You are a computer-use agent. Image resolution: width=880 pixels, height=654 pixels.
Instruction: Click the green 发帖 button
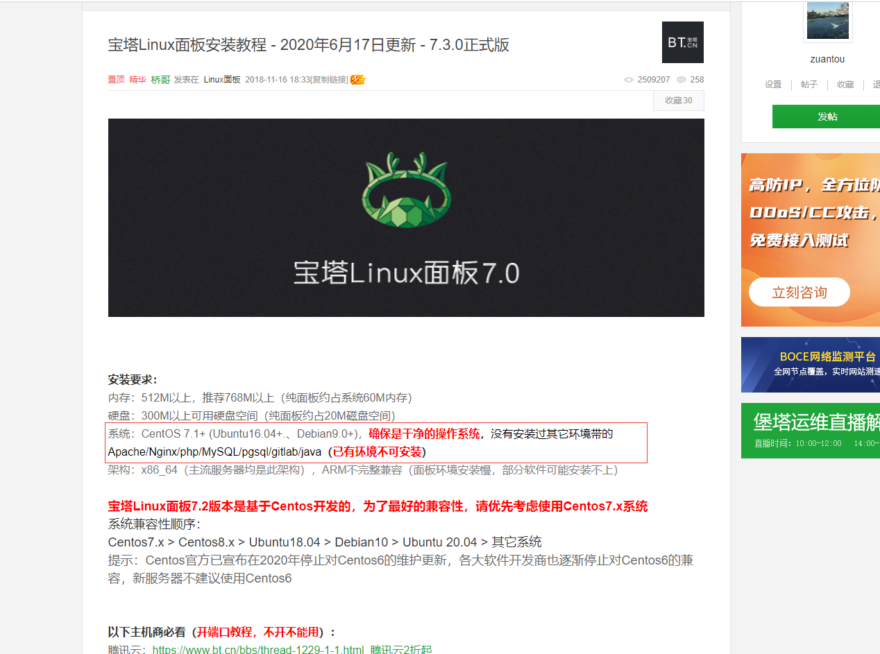[826, 117]
